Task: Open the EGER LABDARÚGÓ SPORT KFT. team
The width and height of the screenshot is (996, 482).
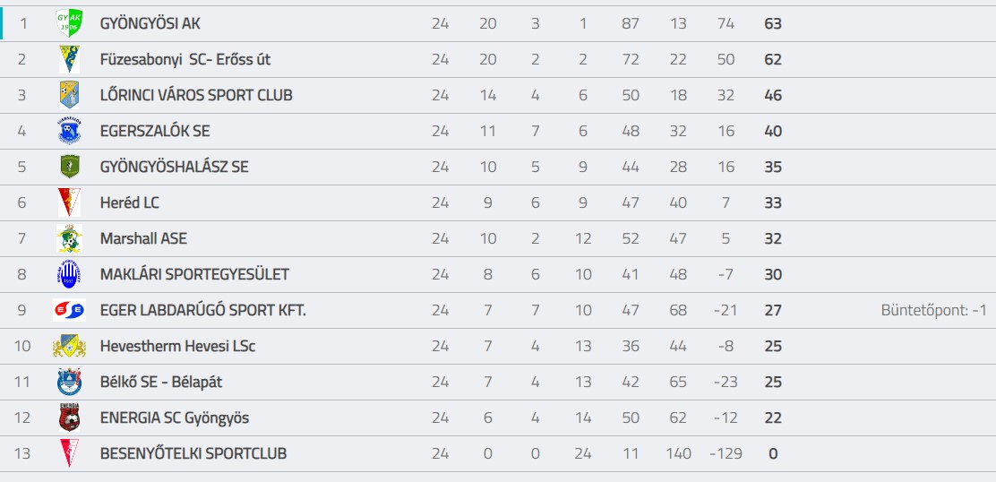Action: coord(203,311)
